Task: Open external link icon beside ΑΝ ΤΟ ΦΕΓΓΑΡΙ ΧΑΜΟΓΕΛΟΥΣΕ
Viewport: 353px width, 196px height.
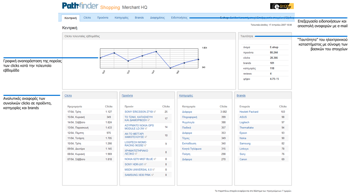Action: pos(146,137)
